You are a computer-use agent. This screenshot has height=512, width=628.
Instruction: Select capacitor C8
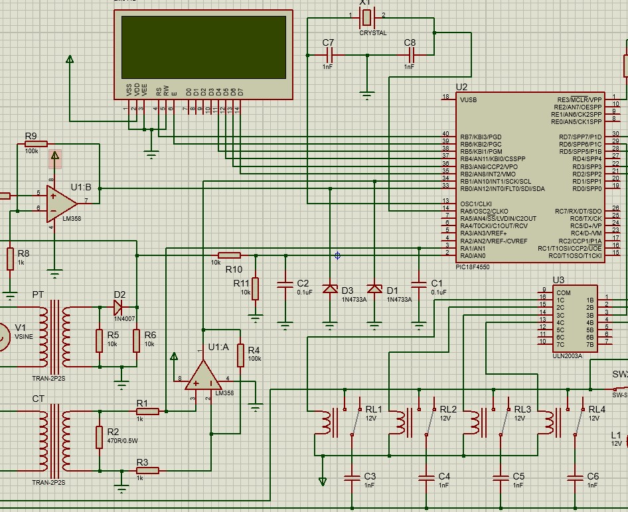(410, 55)
